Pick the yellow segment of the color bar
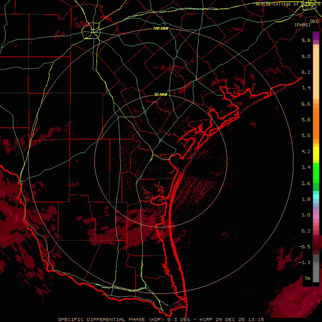 (316, 153)
